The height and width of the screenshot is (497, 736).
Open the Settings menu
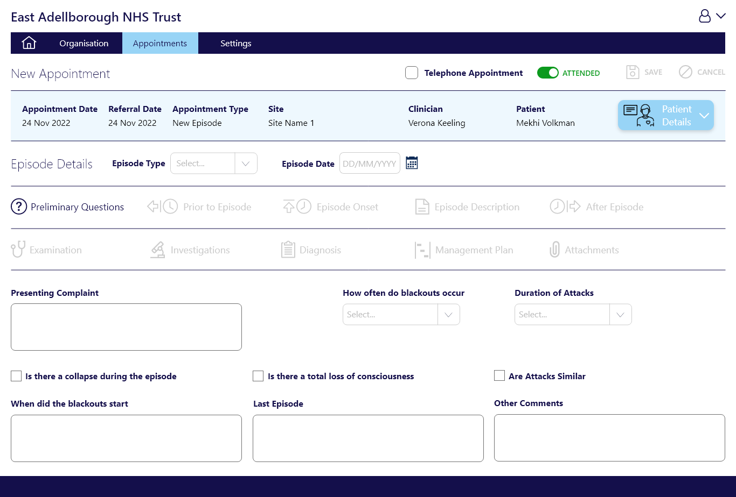click(x=236, y=43)
